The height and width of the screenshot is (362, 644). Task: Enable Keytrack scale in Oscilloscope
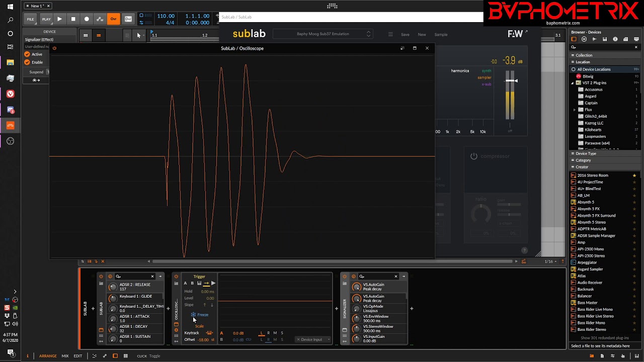(x=209, y=333)
